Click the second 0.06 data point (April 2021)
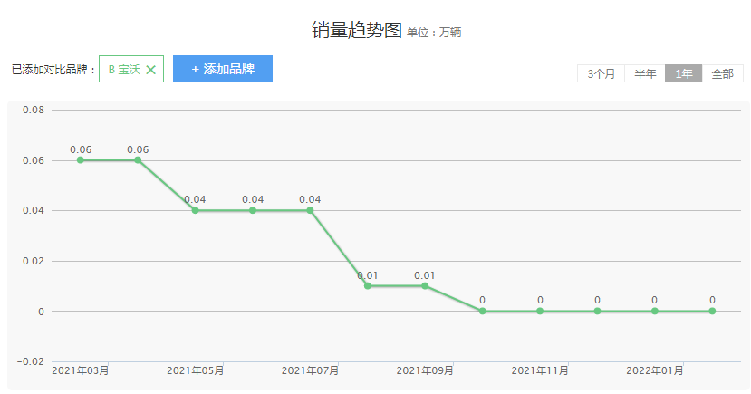751x394 pixels. point(138,160)
